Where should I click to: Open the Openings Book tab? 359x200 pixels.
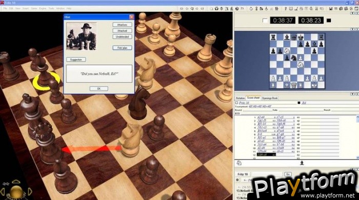(269, 98)
